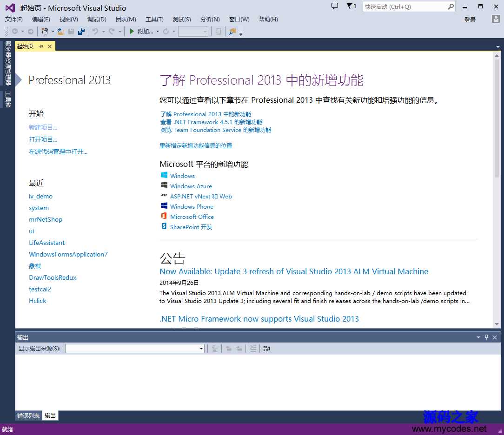The width and height of the screenshot is (504, 435).
Task: Open the Output panel window position menu
Action: pos(478,337)
